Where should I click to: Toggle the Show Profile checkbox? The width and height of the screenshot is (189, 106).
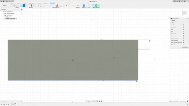point(184,34)
